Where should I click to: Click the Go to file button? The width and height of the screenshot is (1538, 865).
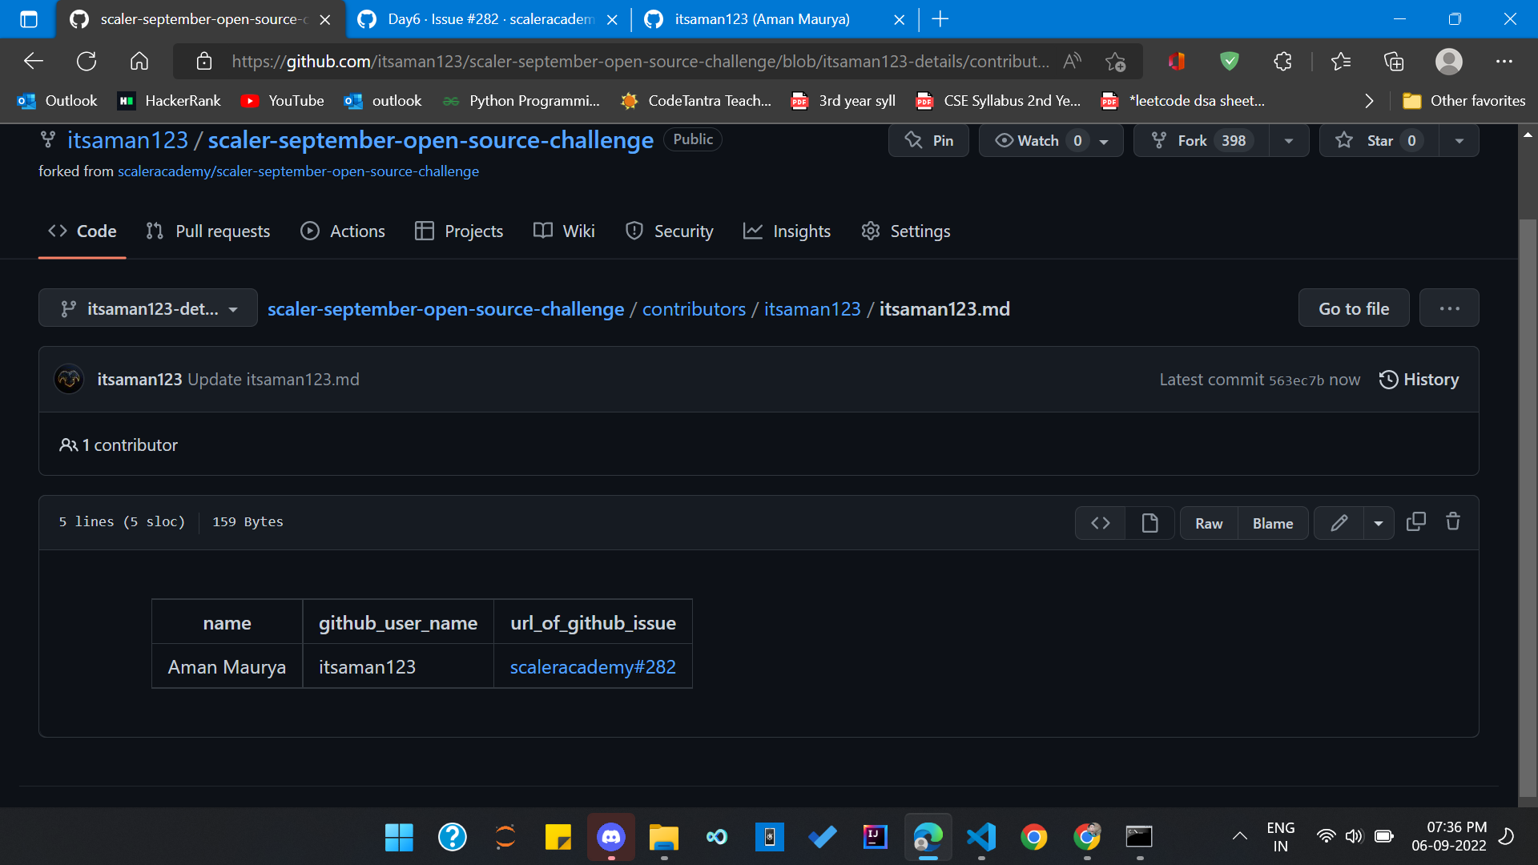(x=1353, y=308)
